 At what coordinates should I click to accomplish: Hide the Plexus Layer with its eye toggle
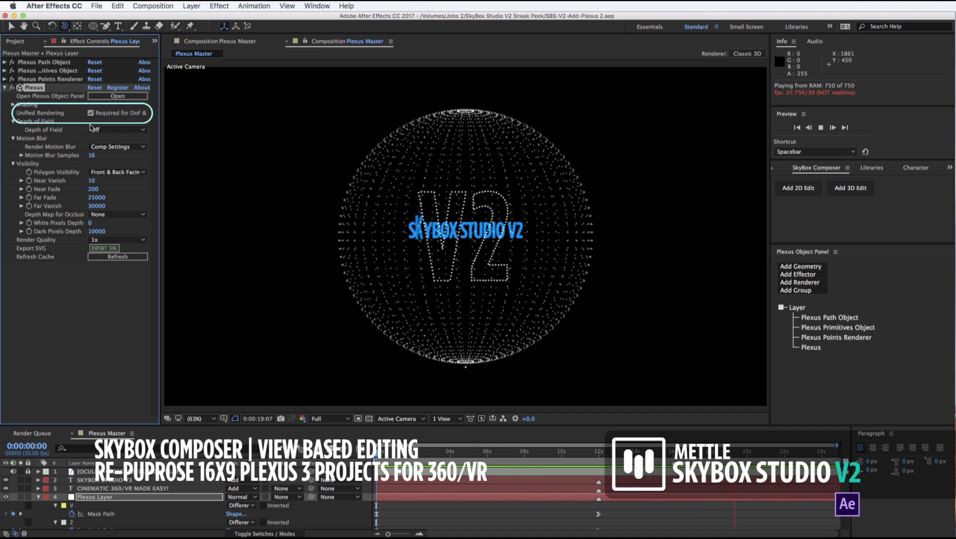[x=6, y=497]
